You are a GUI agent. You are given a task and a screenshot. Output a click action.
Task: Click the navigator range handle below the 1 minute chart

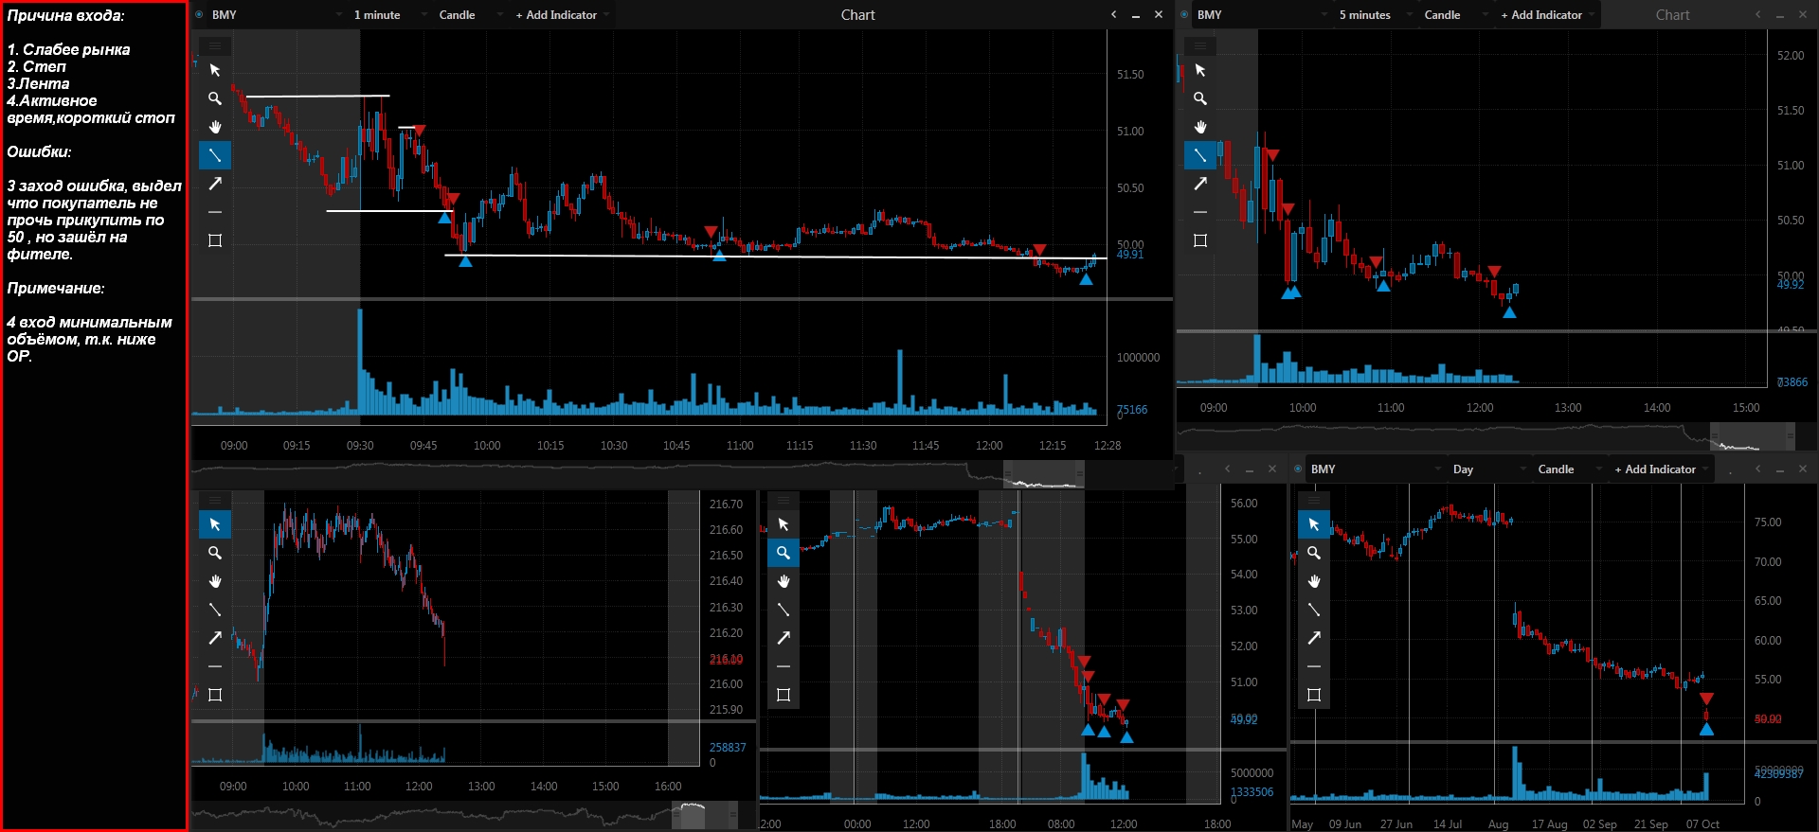tap(1043, 473)
